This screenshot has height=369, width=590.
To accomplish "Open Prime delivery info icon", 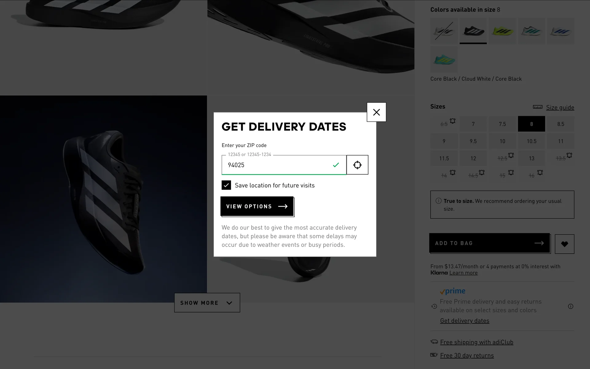I will click(x=570, y=306).
